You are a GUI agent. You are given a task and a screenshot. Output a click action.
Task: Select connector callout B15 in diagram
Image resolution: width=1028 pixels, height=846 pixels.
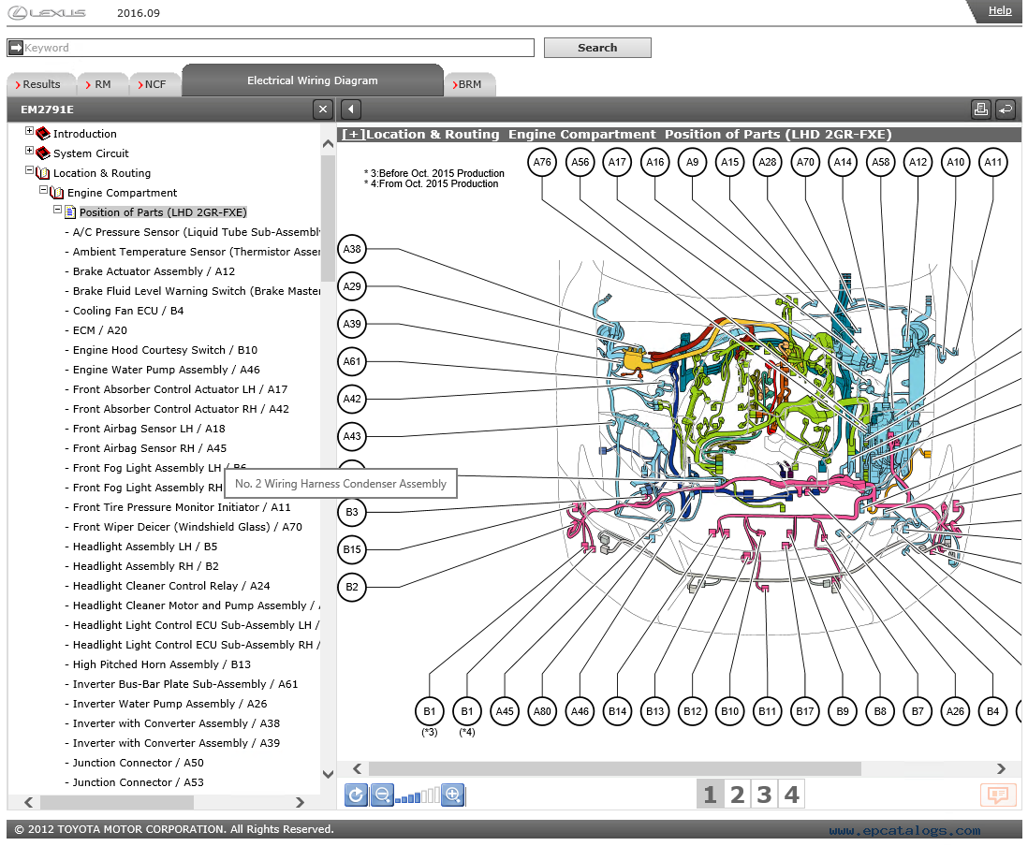352,549
